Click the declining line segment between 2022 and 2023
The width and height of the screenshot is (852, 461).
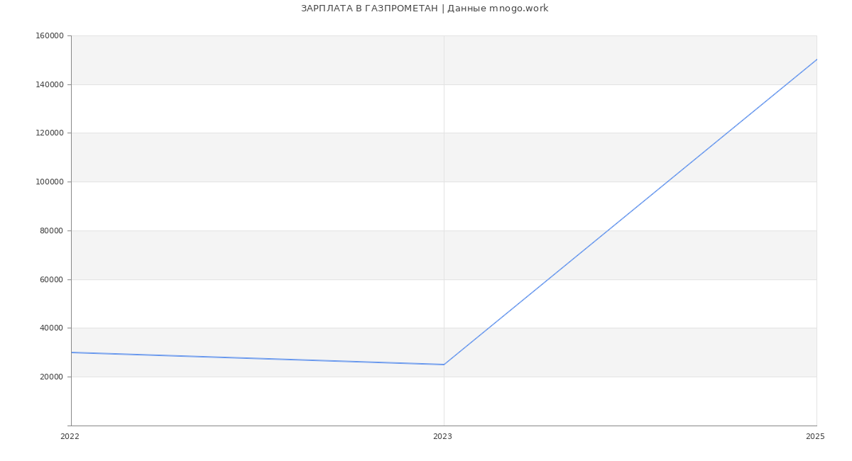[x=258, y=359]
